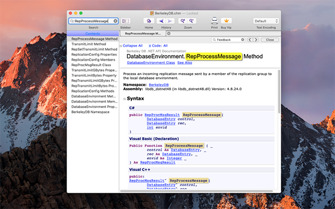Image resolution: width=335 pixels, height=209 pixels.
Task: Open Buy Vip crown icon
Action: point(226,21)
